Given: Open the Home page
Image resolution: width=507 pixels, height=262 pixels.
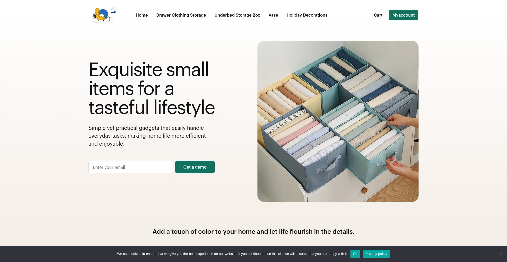Looking at the screenshot, I should click(x=142, y=15).
